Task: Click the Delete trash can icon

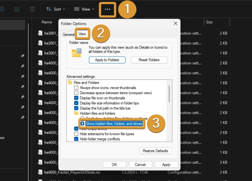Action: (32, 9)
